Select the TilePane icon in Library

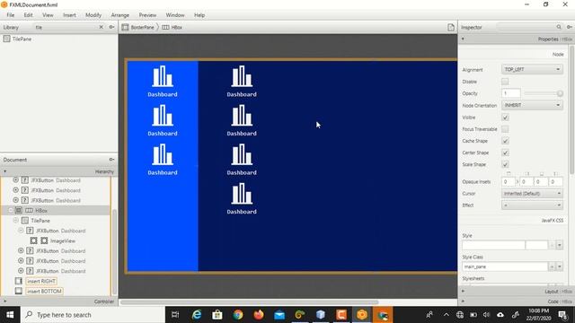[6, 39]
